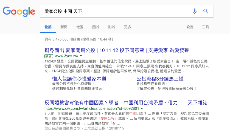Image resolution: width=230 pixels, height=135 pixels.
Task: Open ad result 挺身而出 愛家關鍵公投
Action: (117, 50)
